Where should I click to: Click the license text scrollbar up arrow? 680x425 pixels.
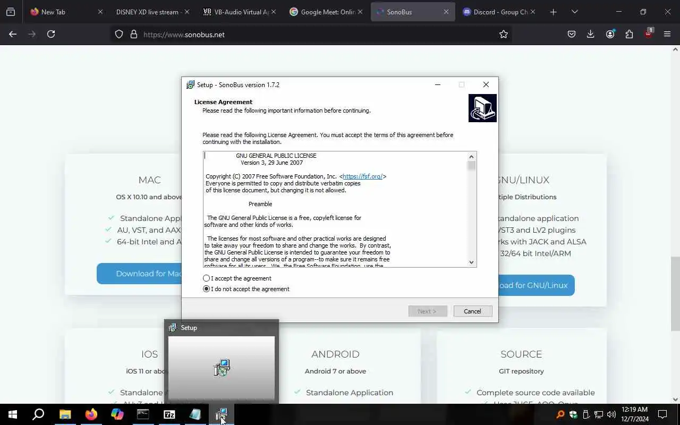(x=471, y=157)
